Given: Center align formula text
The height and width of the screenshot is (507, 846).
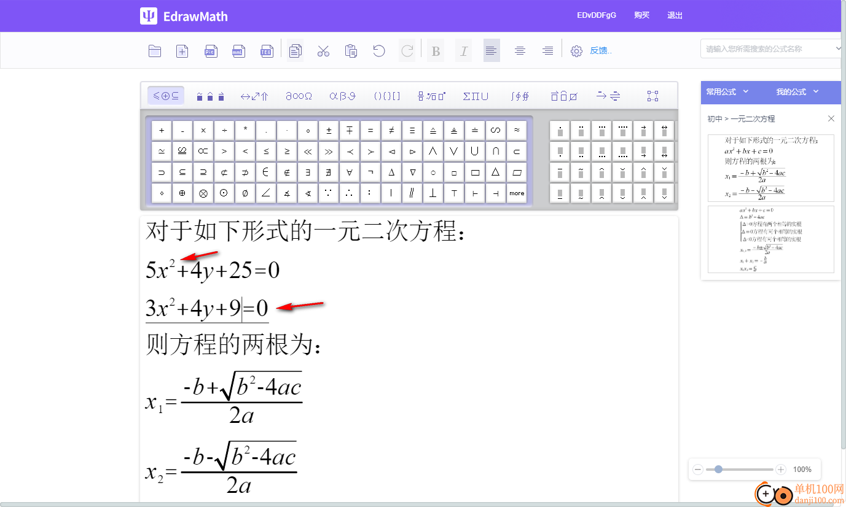Looking at the screenshot, I should (x=520, y=51).
